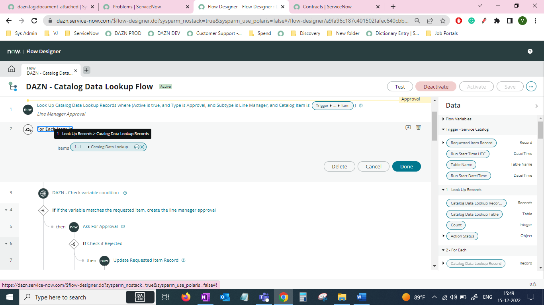
Task: Open help for Look Up Records step 1
Action: coord(361,106)
